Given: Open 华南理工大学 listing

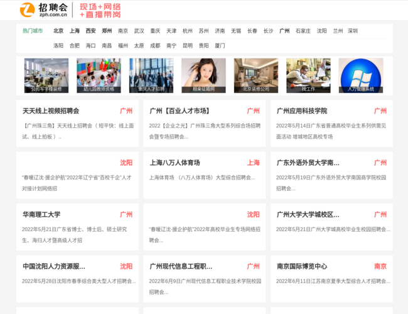Looking at the screenshot, I should pos(41,215).
